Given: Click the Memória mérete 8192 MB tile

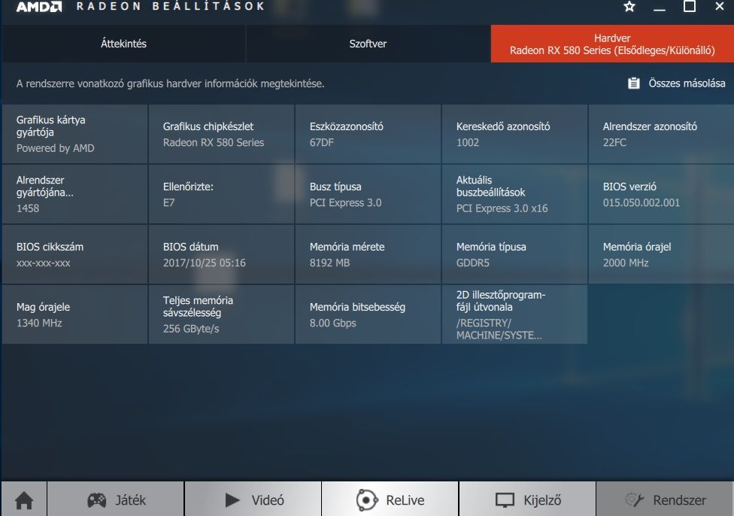Looking at the screenshot, I should [368, 254].
